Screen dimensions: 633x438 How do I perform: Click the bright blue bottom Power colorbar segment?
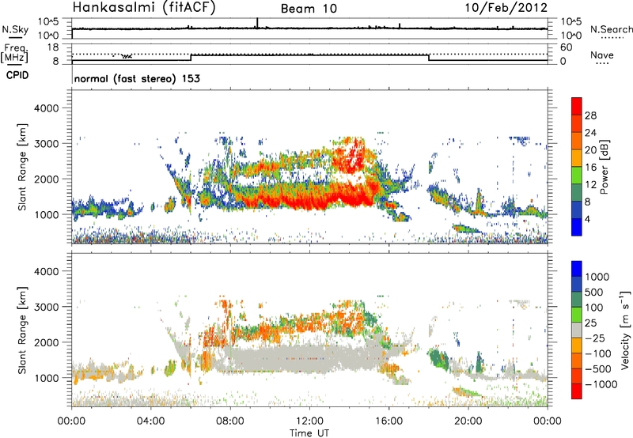[x=577, y=227]
